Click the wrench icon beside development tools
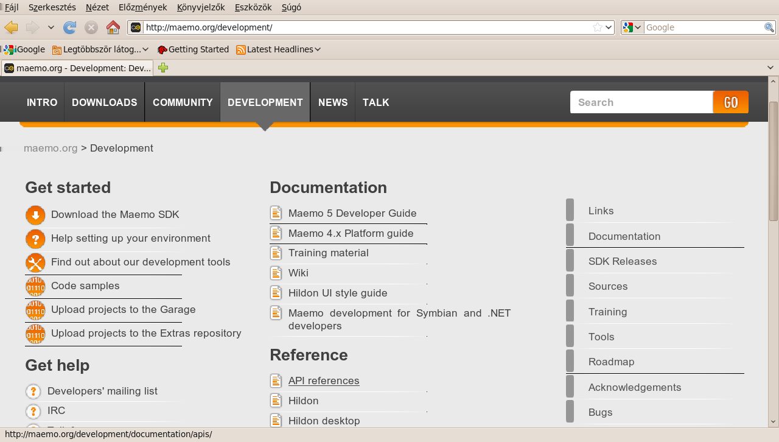The image size is (779, 442). tap(35, 262)
